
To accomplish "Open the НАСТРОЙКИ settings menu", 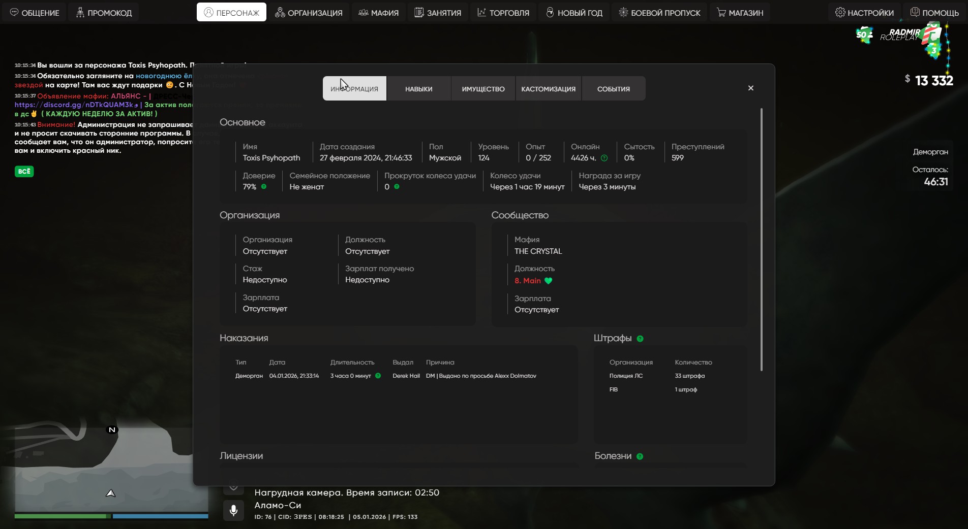I will (x=864, y=13).
